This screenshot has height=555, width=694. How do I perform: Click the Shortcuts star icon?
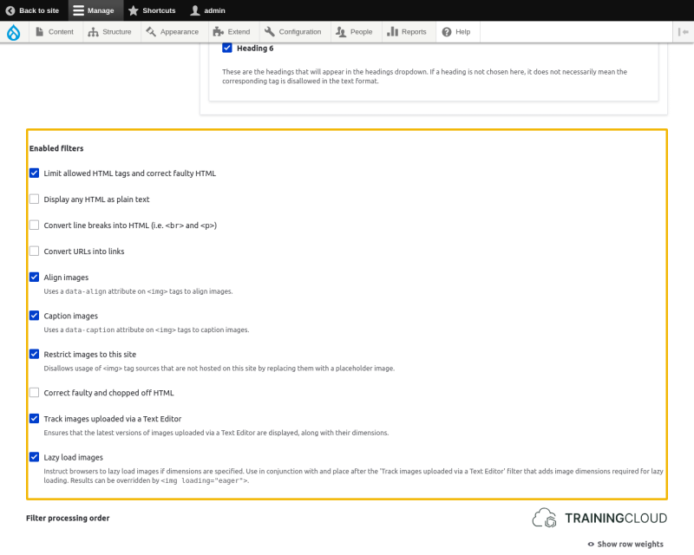[134, 10]
